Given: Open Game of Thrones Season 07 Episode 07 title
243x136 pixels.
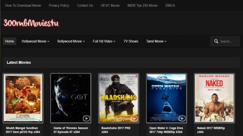Looking at the screenshot, I should click(70, 130).
